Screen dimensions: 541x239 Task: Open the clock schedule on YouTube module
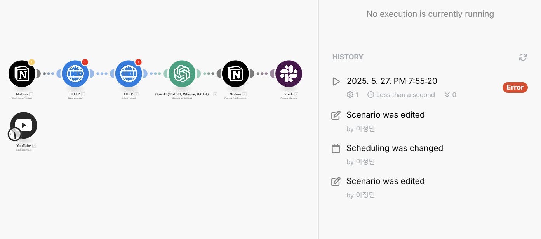click(x=14, y=134)
